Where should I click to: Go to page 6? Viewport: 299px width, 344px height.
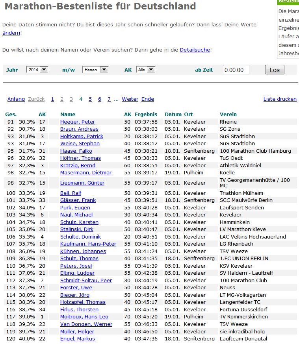coord(100,99)
